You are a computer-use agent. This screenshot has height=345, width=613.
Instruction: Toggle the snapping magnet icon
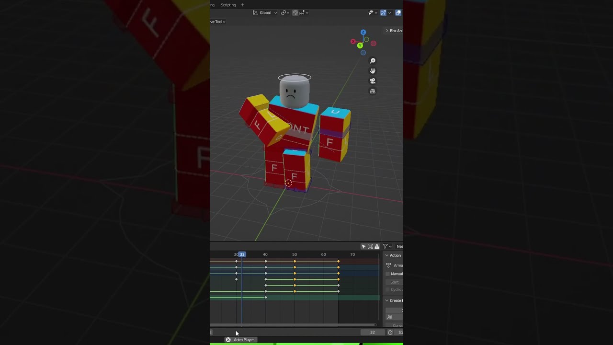point(295,12)
